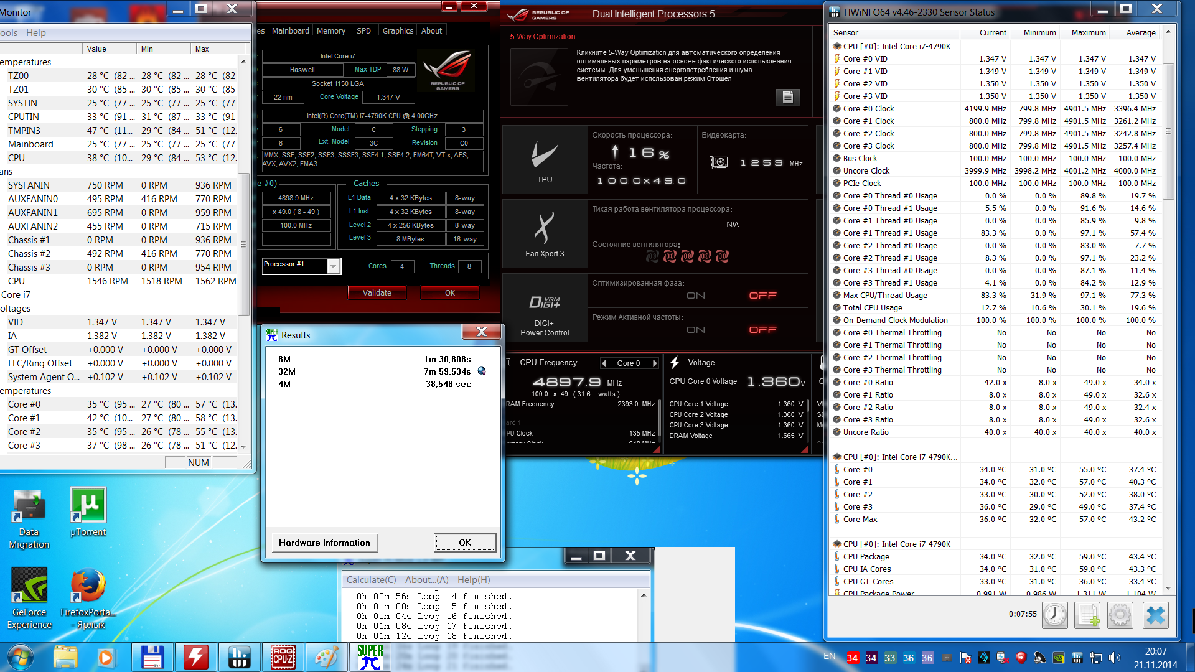Viewport: 1195px width, 672px height.
Task: Open the Processor #1 dropdown in CPU-Z
Action: pos(334,266)
